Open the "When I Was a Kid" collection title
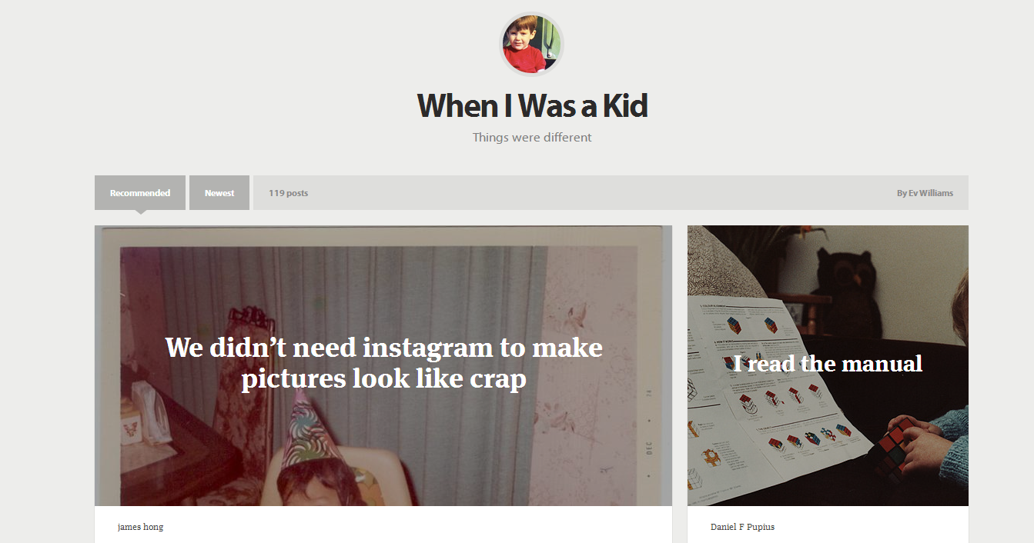The width and height of the screenshot is (1034, 543). [x=532, y=105]
